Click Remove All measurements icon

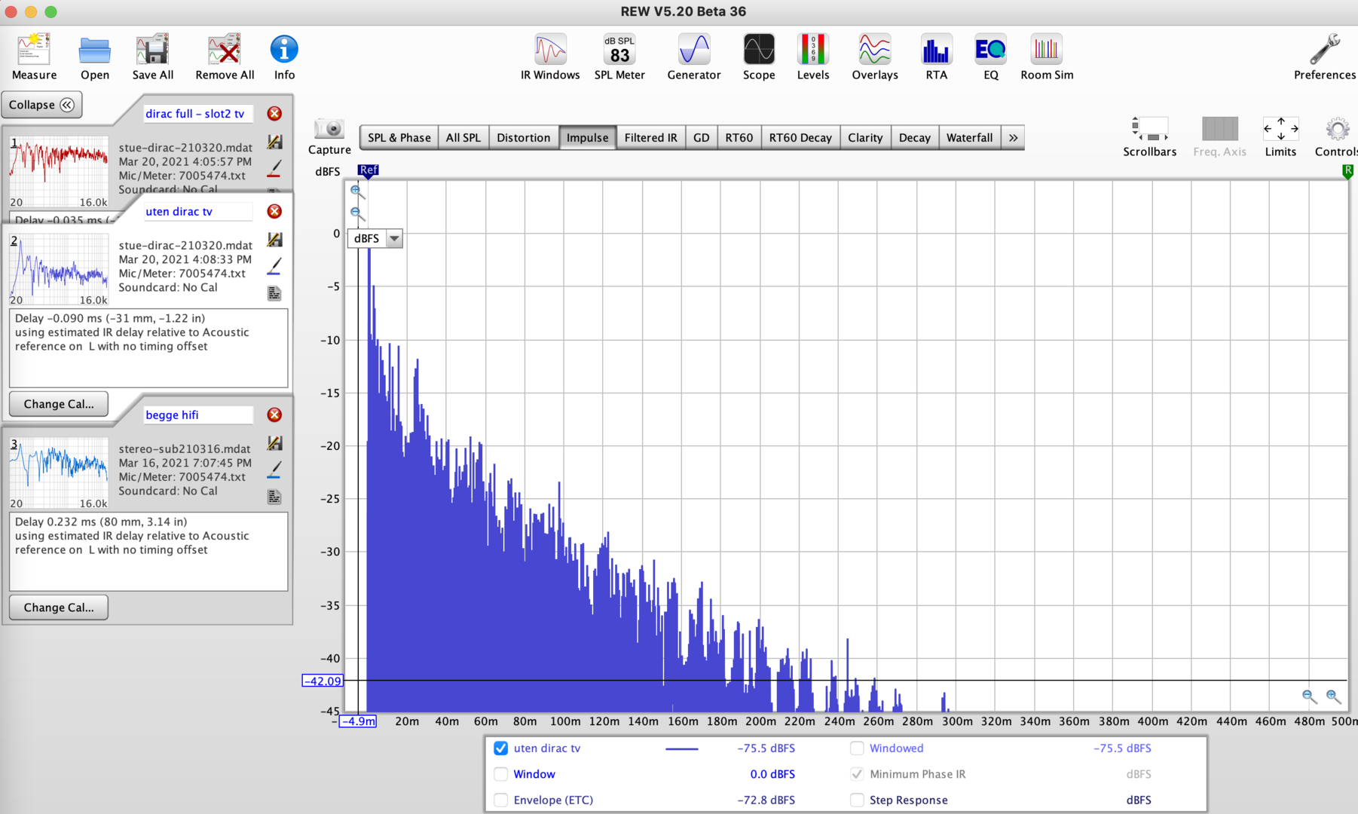point(225,57)
